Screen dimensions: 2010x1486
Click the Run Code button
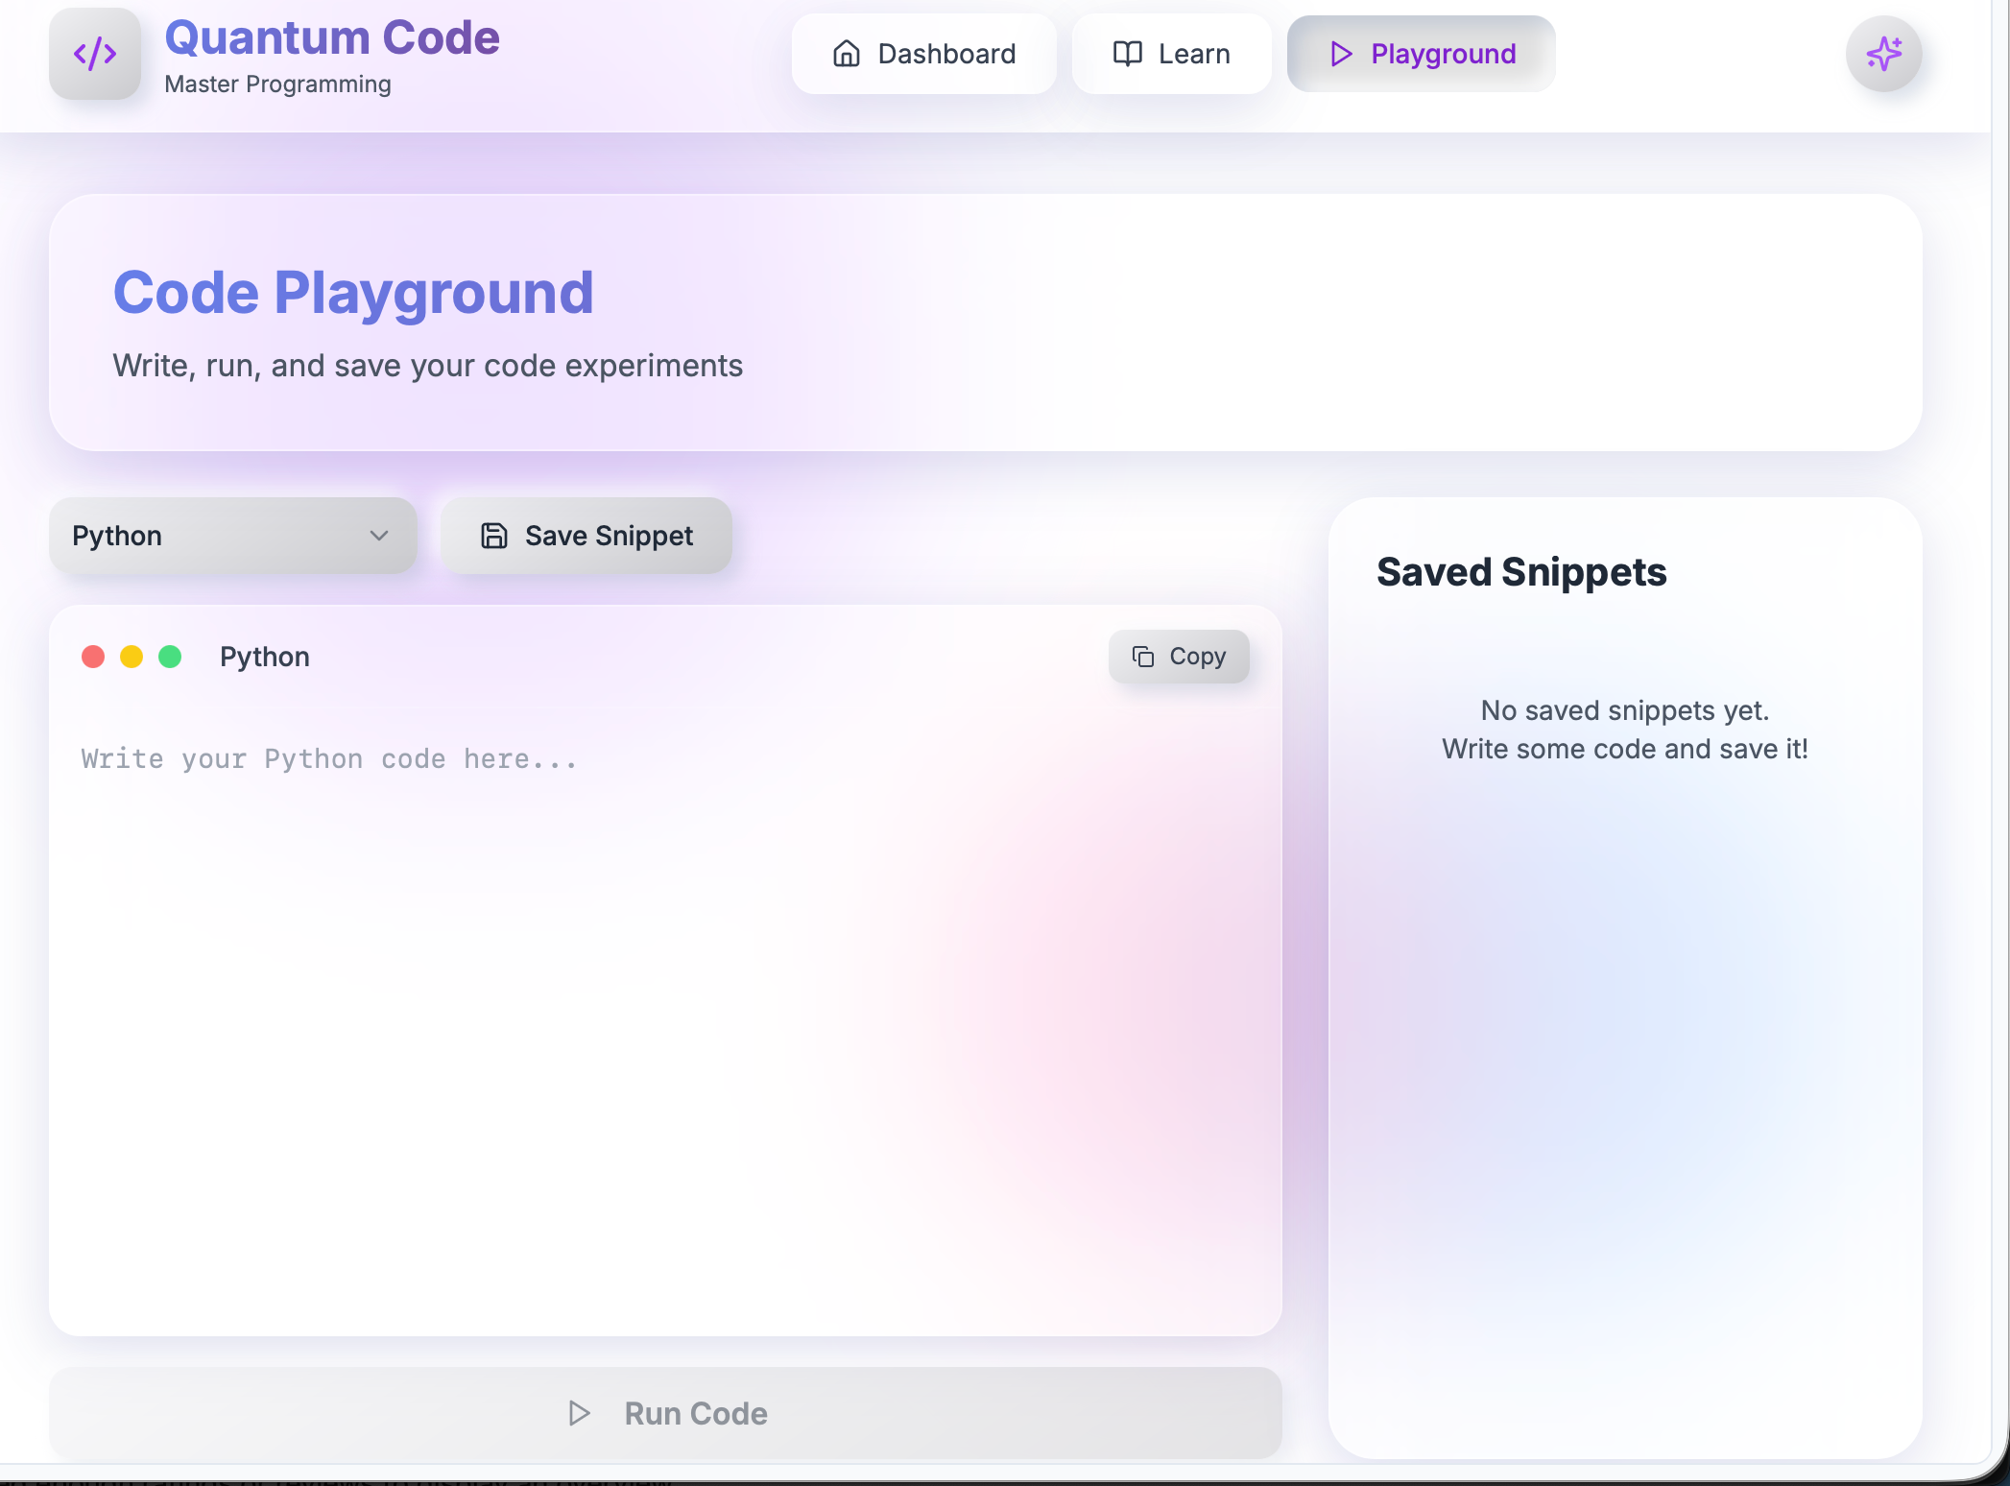pyautogui.click(x=666, y=1413)
